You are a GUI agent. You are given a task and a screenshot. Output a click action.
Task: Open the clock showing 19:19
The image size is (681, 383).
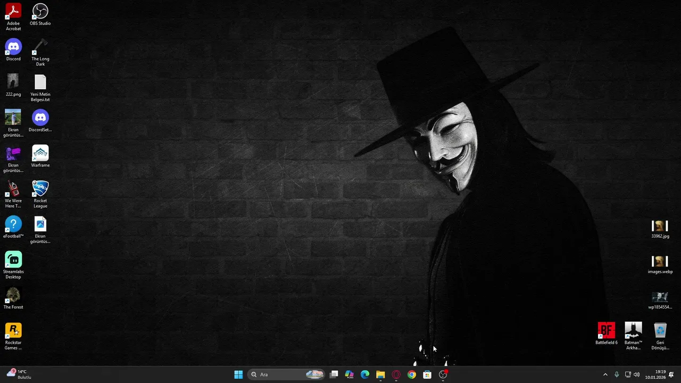pos(655,374)
